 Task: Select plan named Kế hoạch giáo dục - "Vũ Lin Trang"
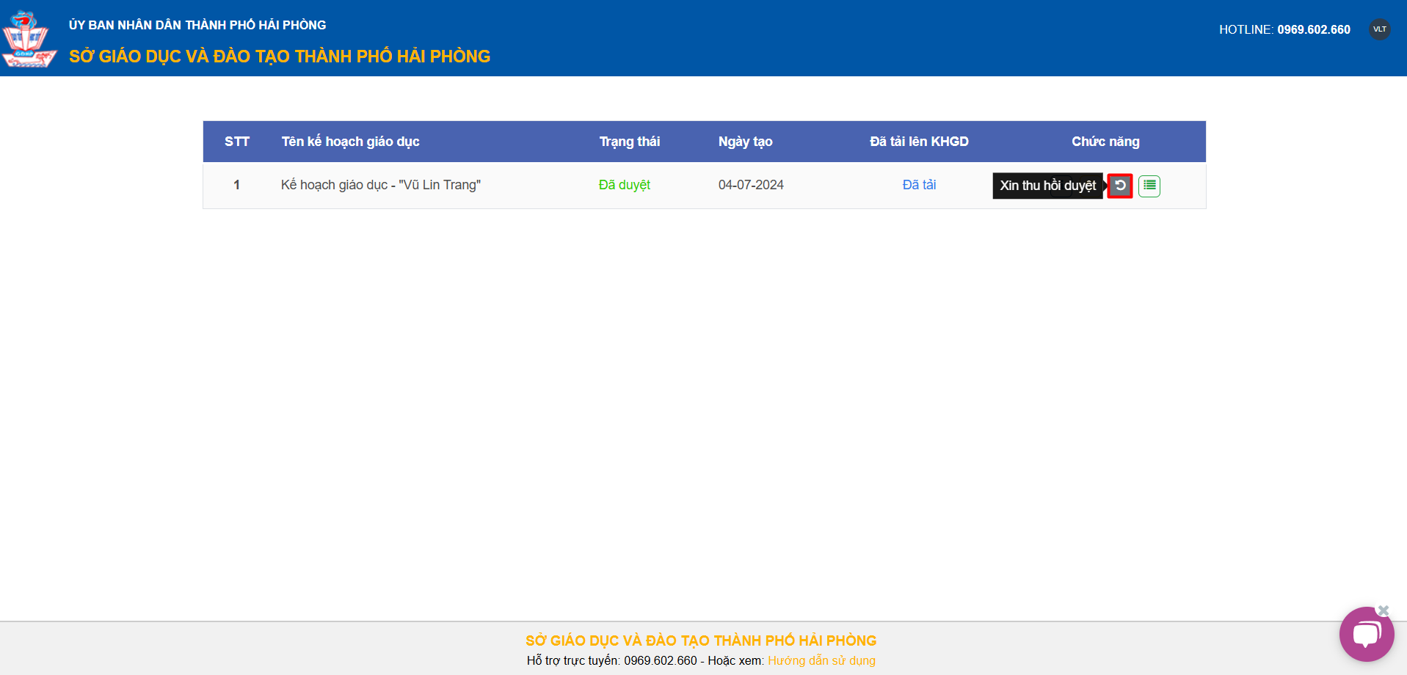380,185
